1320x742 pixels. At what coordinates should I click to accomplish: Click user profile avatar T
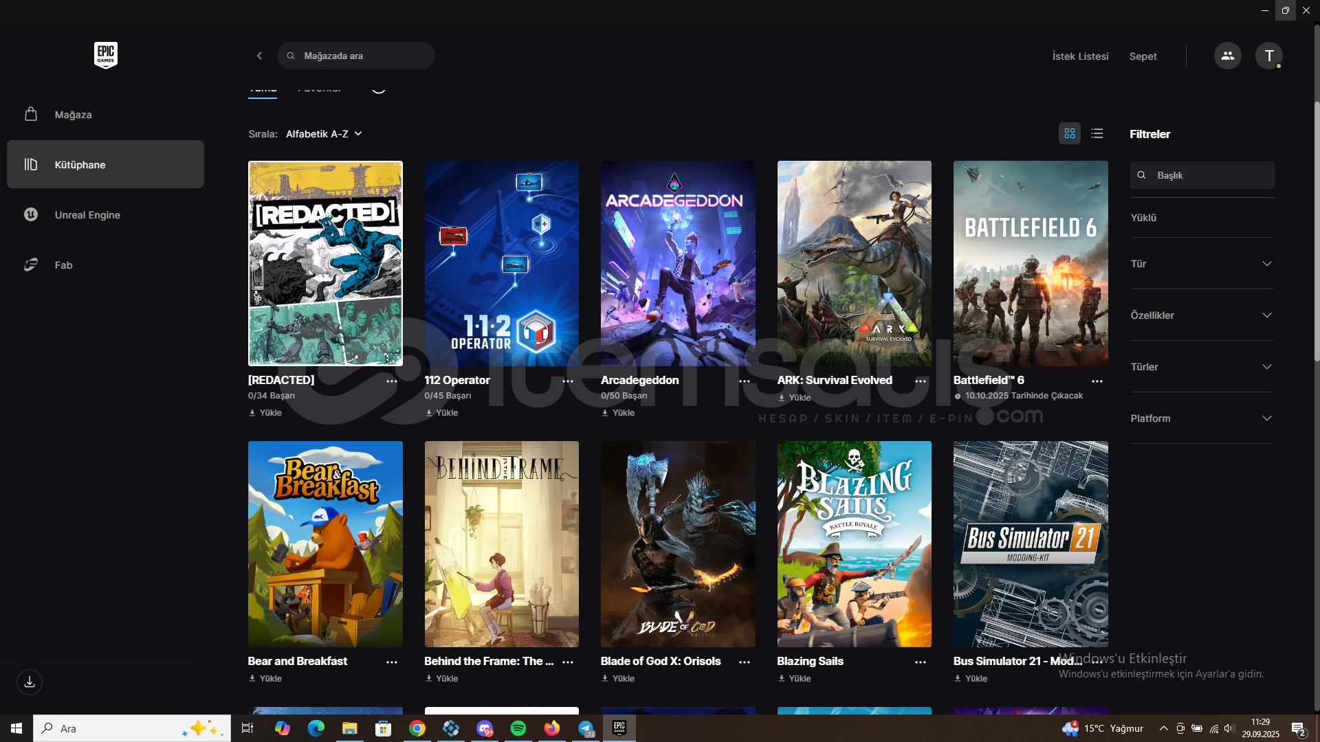pyautogui.click(x=1268, y=56)
